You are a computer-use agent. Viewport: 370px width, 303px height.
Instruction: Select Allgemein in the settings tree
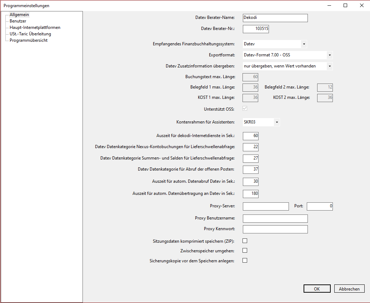tap(19, 15)
